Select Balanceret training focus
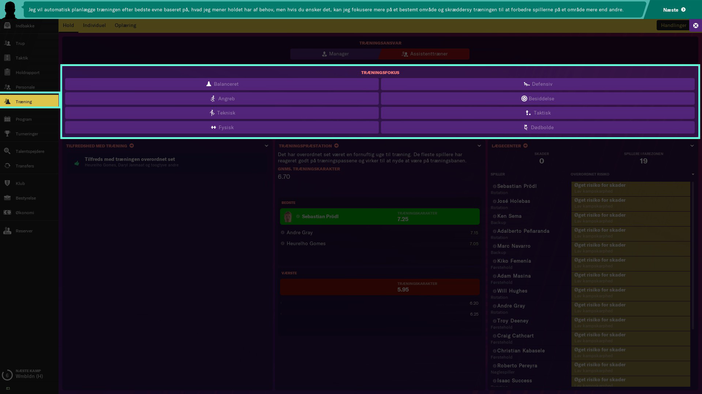The width and height of the screenshot is (702, 394). point(222,84)
